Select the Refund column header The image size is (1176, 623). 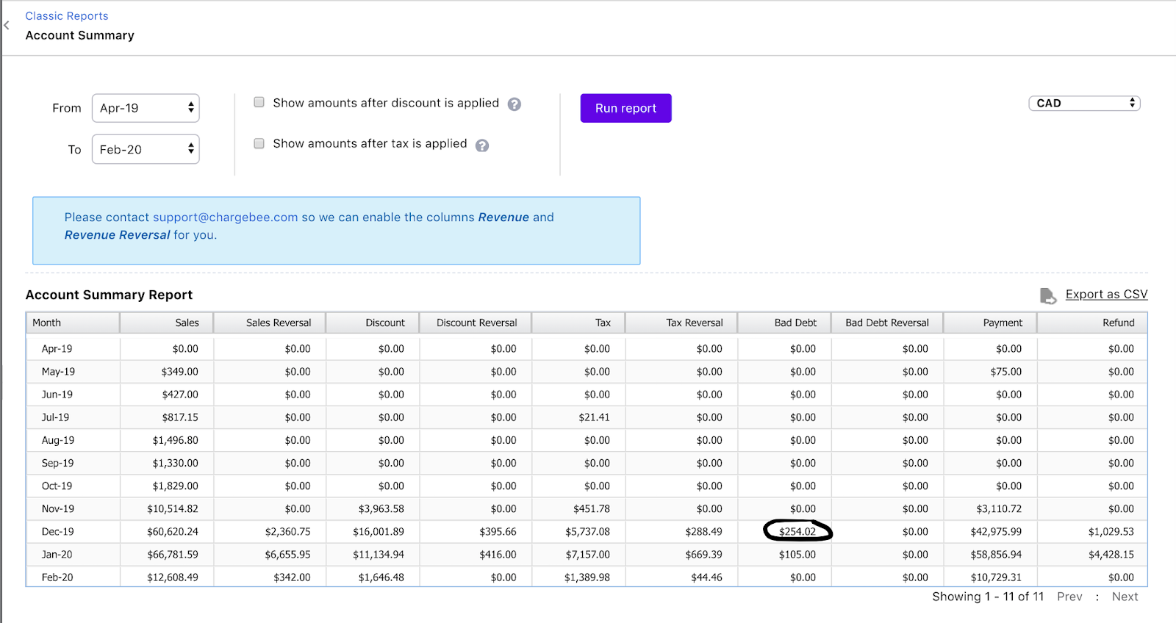(1118, 323)
